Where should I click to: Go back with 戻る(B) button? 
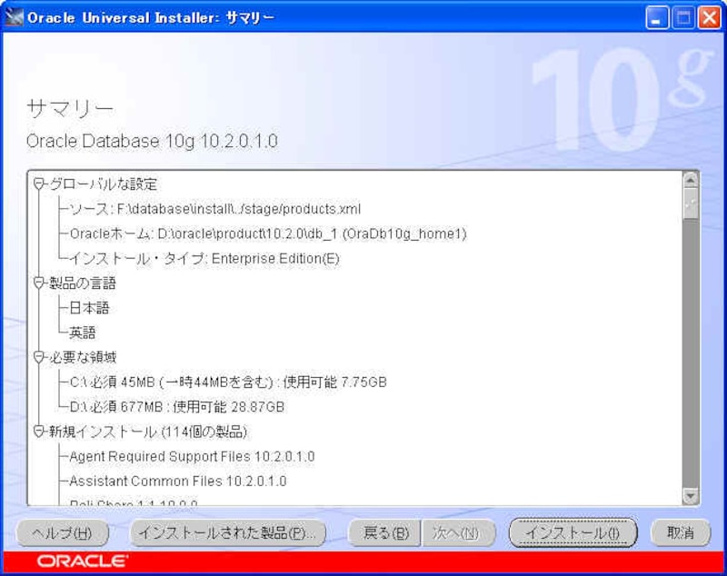click(x=385, y=533)
